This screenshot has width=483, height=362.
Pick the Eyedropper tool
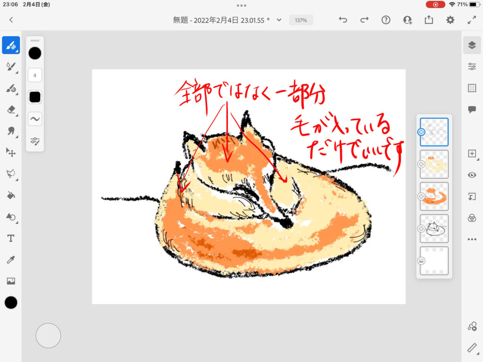click(11, 260)
